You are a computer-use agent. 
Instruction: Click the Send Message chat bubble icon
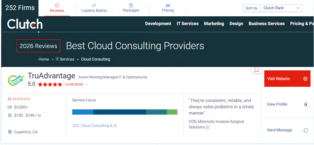click(x=306, y=130)
